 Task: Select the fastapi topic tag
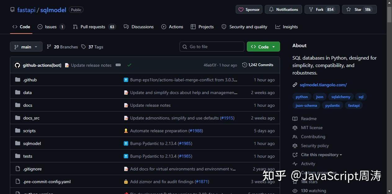(354, 106)
